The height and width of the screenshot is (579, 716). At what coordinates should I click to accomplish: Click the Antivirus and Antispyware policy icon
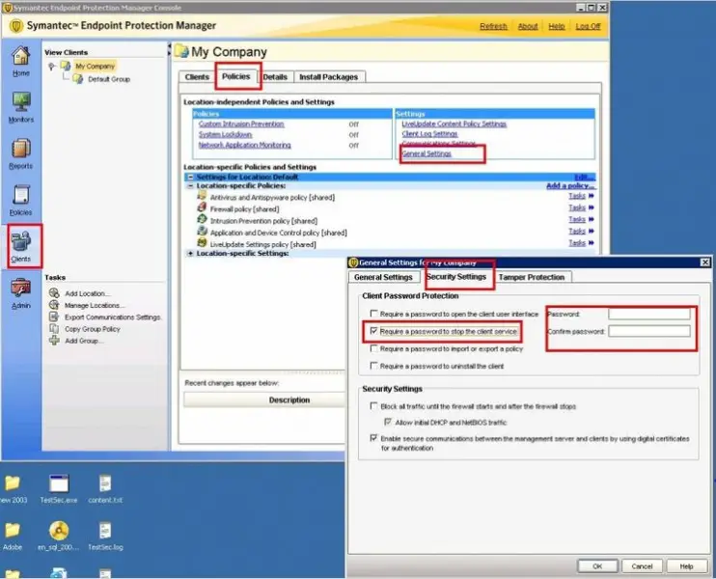(x=202, y=196)
